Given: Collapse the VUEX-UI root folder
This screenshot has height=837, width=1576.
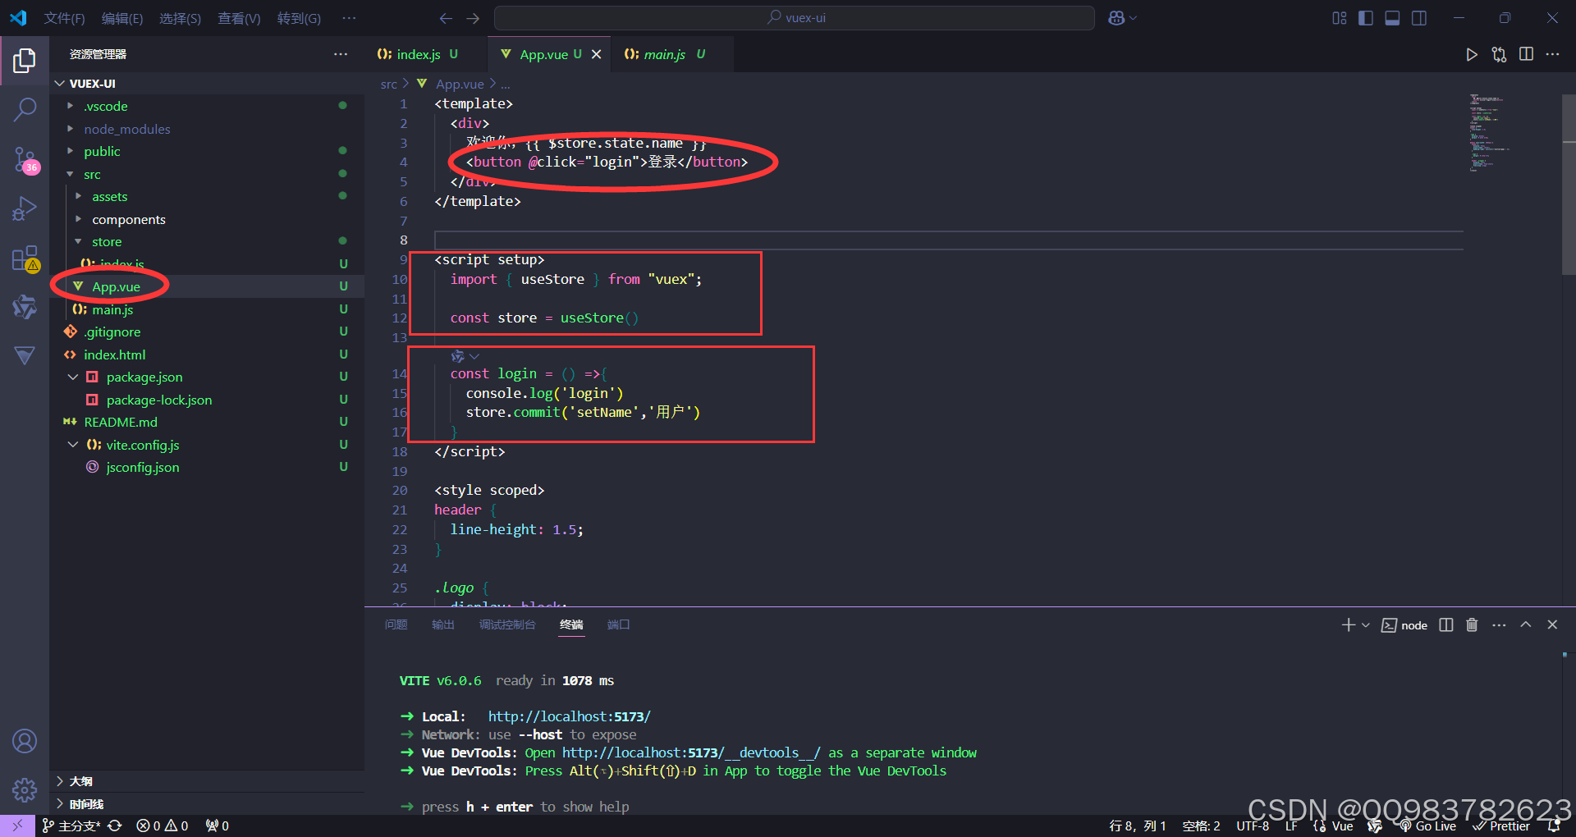Looking at the screenshot, I should pyautogui.click(x=207, y=84).
